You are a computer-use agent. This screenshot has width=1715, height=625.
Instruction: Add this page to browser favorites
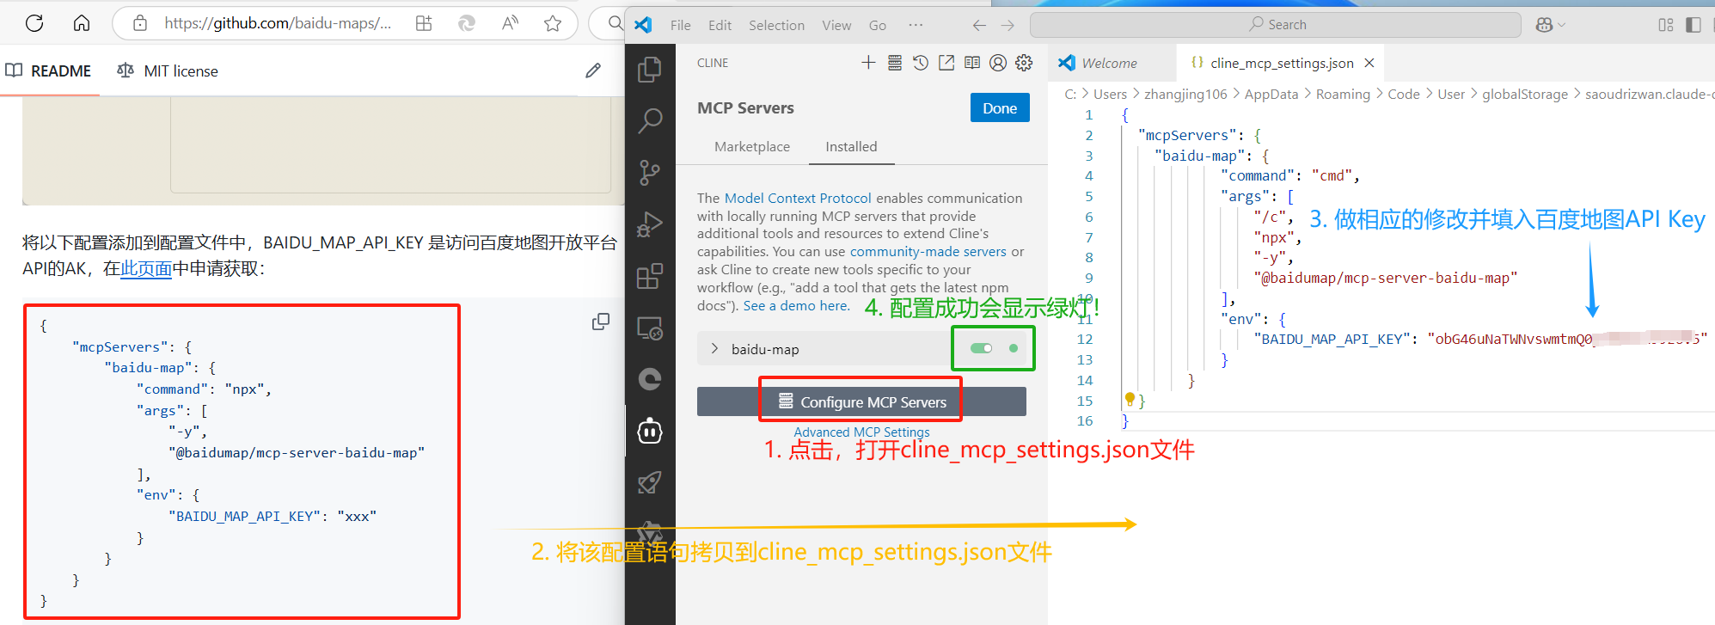[x=553, y=23]
